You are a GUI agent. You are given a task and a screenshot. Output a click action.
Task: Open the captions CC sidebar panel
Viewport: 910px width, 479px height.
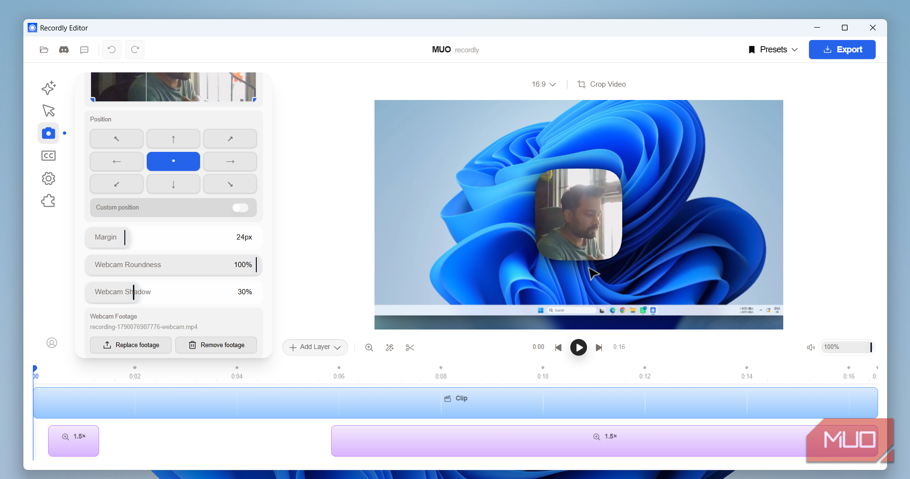(x=49, y=156)
